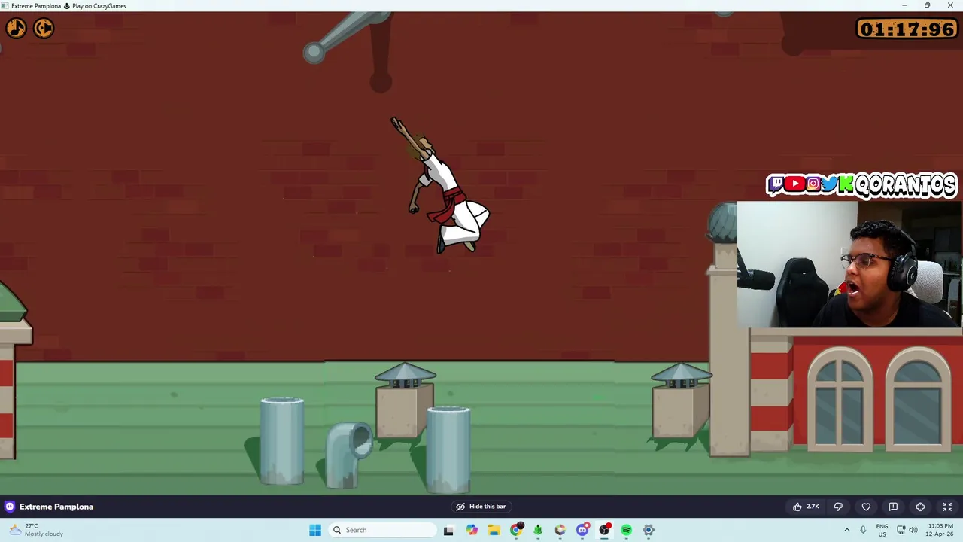Open the weather widget showing 27°C
963x542 pixels.
coord(36,530)
